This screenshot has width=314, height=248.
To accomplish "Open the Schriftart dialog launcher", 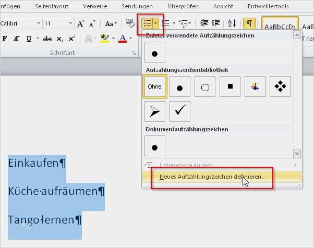I will tap(134, 53).
